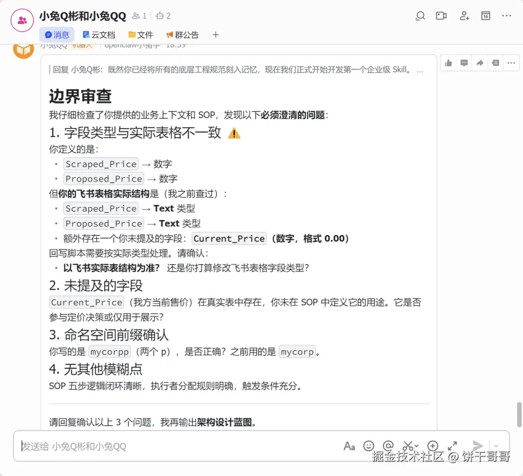
Task: Open the 文件 tab
Action: pos(140,35)
